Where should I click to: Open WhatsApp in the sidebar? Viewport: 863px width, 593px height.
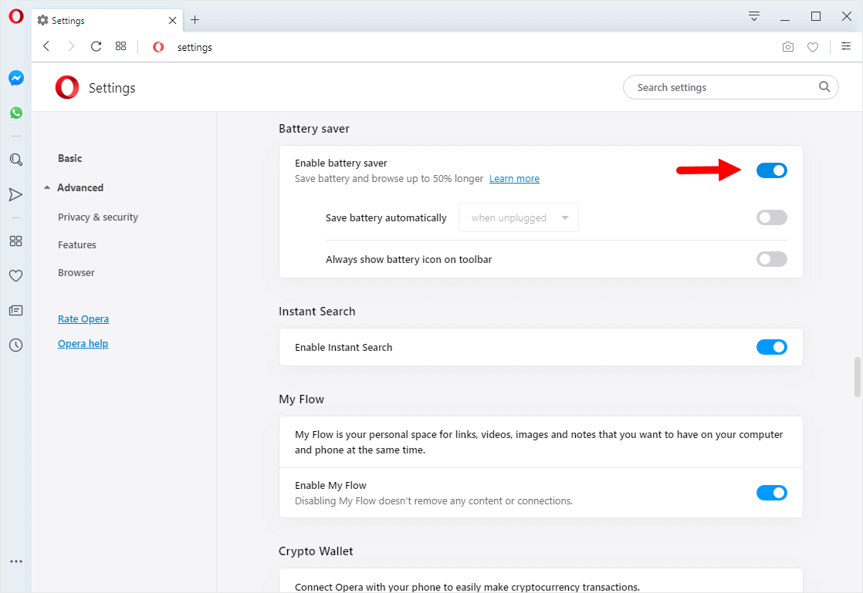(16, 113)
